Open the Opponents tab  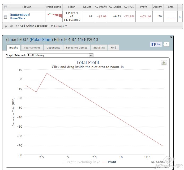53,47
